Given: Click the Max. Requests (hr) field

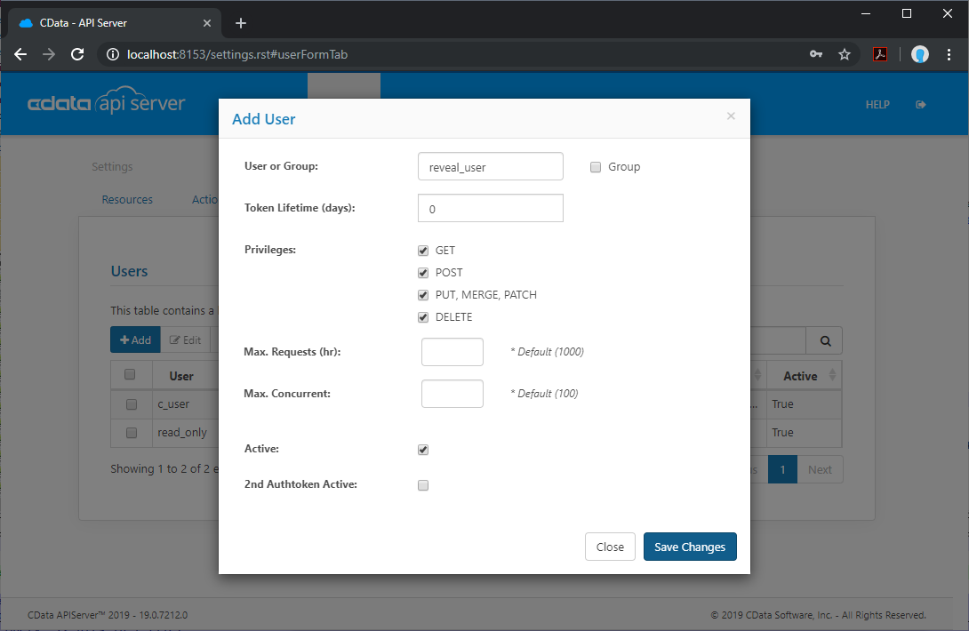Looking at the screenshot, I should tap(452, 352).
